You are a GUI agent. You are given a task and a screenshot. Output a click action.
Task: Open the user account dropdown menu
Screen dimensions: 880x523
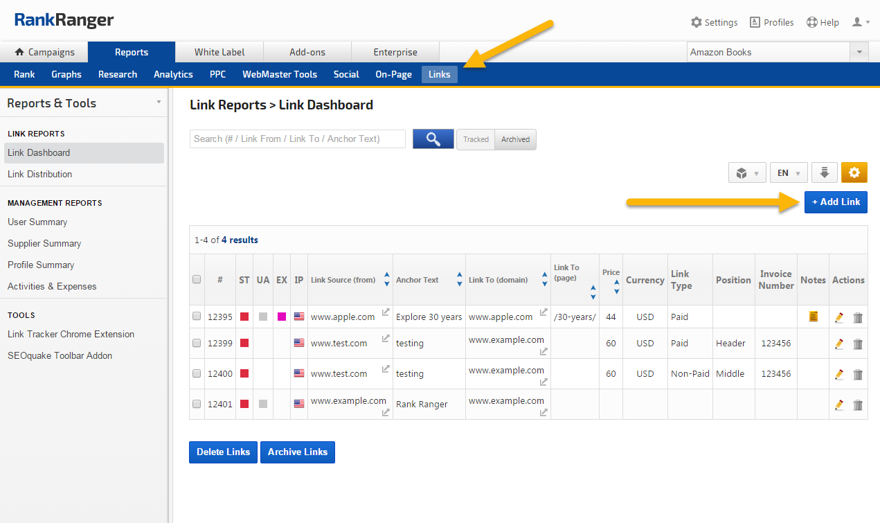point(861,22)
